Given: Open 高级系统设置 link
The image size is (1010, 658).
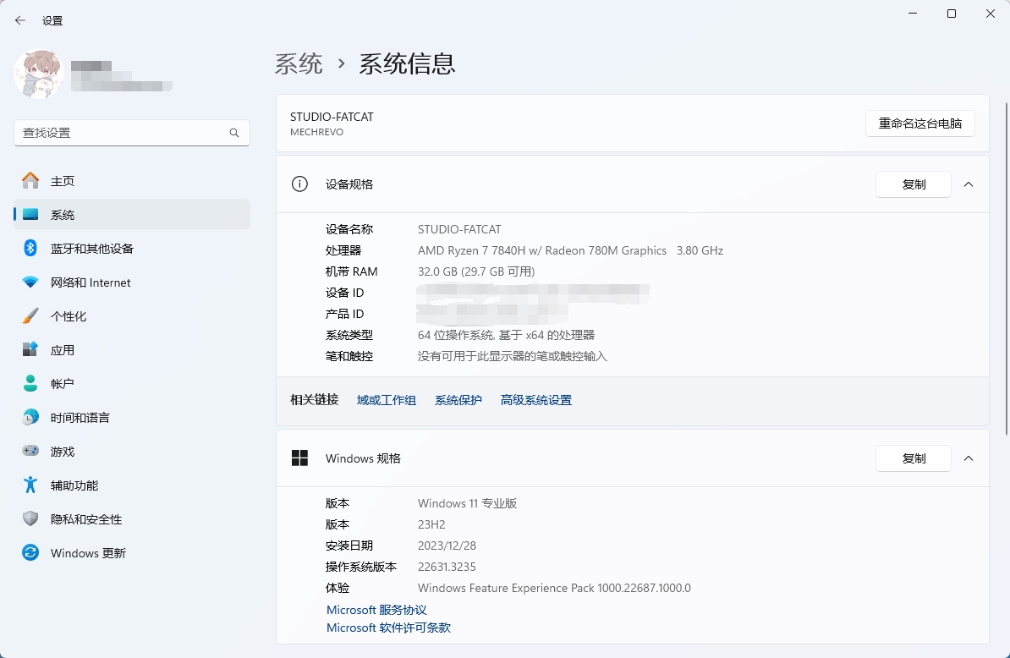Looking at the screenshot, I should [536, 400].
